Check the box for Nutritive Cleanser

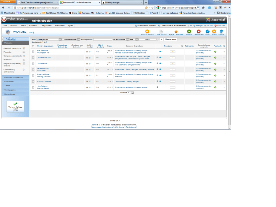click(33, 82)
